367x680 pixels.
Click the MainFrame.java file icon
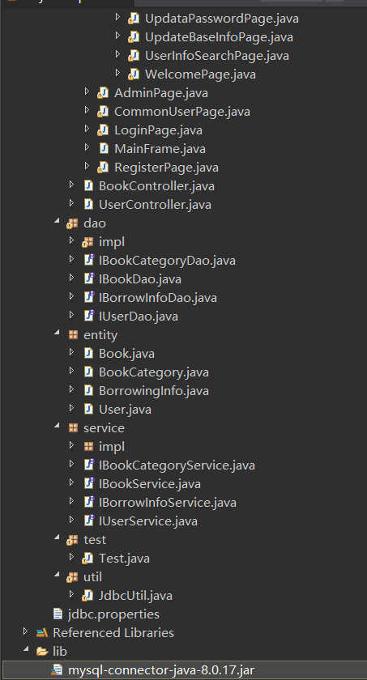104,149
